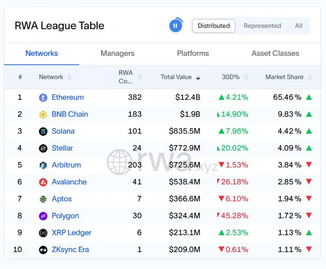Switch to the Represented view option
Screen dimensions: 326x269
pyautogui.click(x=262, y=26)
